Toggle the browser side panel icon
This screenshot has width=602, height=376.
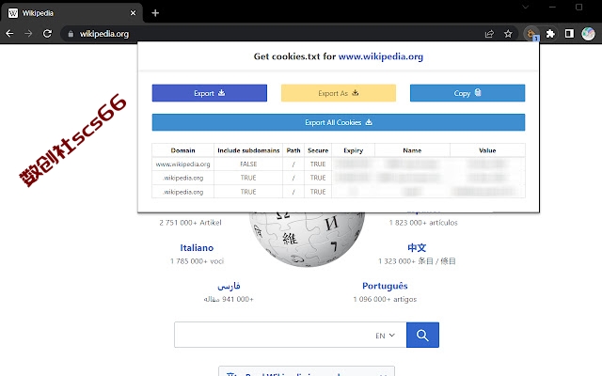pyautogui.click(x=569, y=34)
